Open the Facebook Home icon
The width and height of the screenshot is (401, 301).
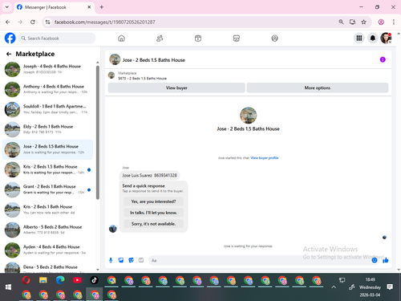pos(121,39)
